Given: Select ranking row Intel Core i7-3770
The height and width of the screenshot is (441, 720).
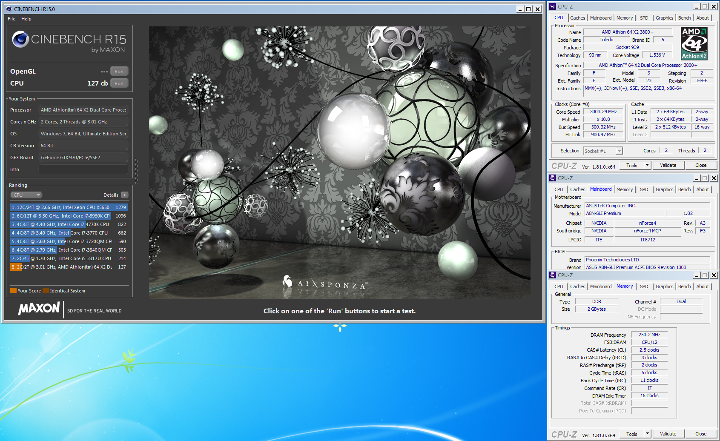Looking at the screenshot, I should click(x=69, y=233).
